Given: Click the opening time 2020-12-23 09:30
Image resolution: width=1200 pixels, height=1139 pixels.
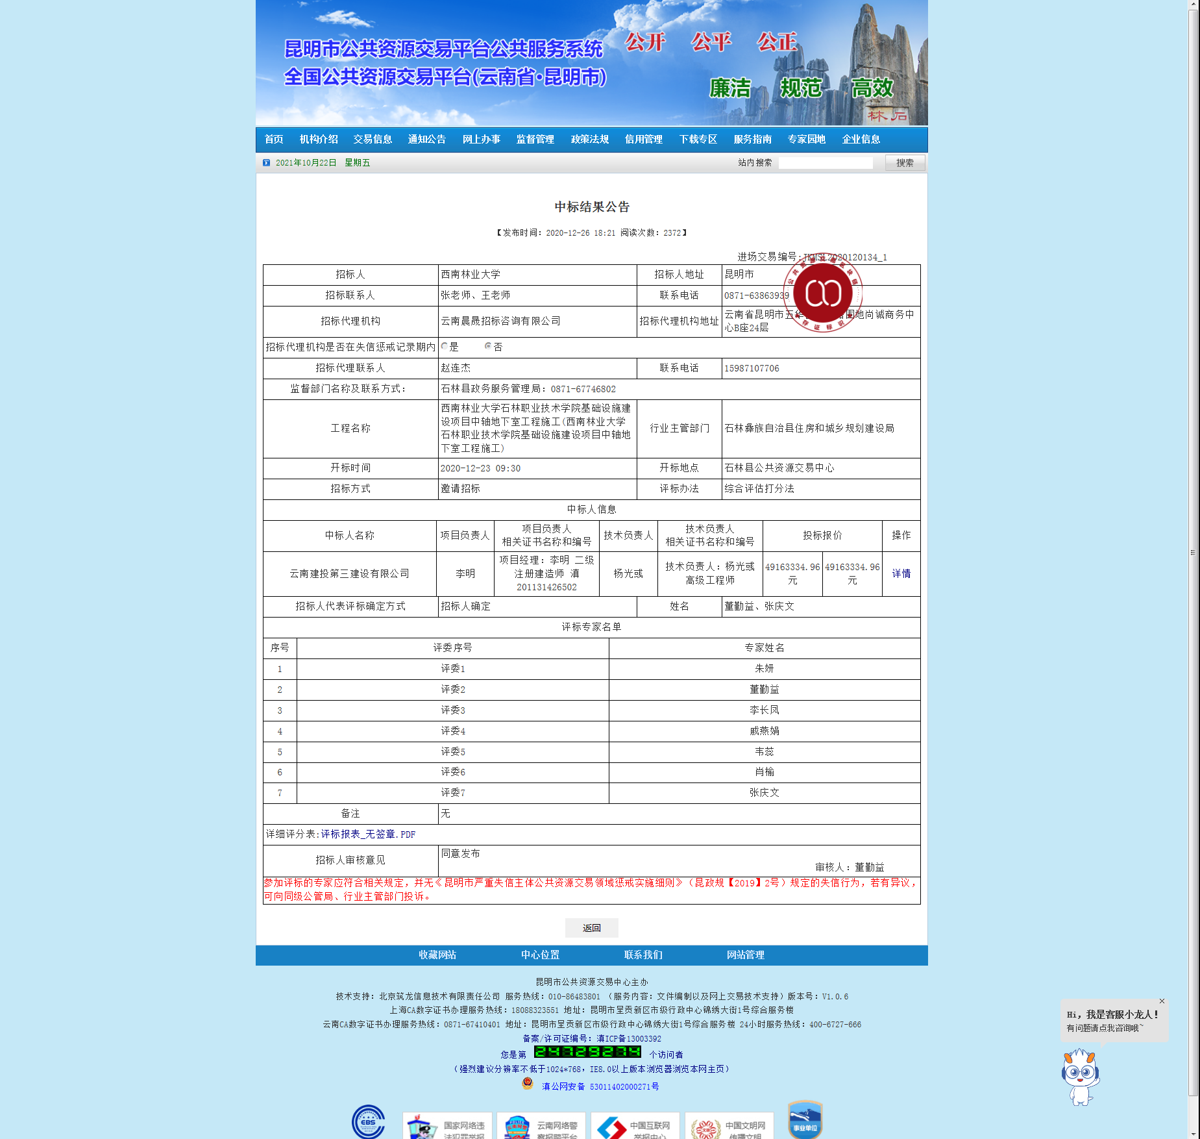Looking at the screenshot, I should (x=480, y=469).
